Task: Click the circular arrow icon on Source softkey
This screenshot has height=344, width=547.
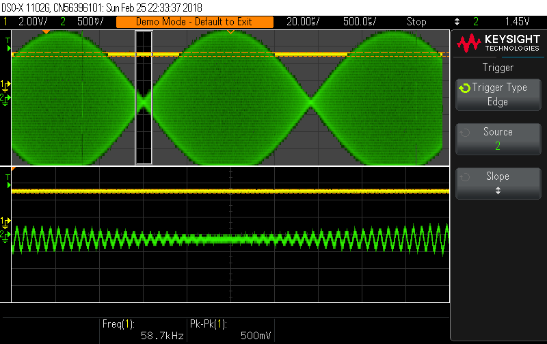Action: 465,133
